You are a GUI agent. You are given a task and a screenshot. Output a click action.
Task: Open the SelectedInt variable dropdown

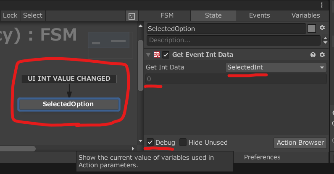276,67
